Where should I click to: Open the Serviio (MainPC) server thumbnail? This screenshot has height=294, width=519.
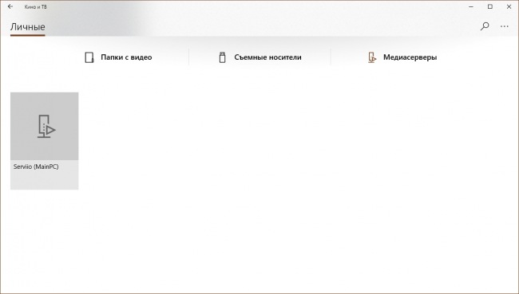tap(45, 126)
